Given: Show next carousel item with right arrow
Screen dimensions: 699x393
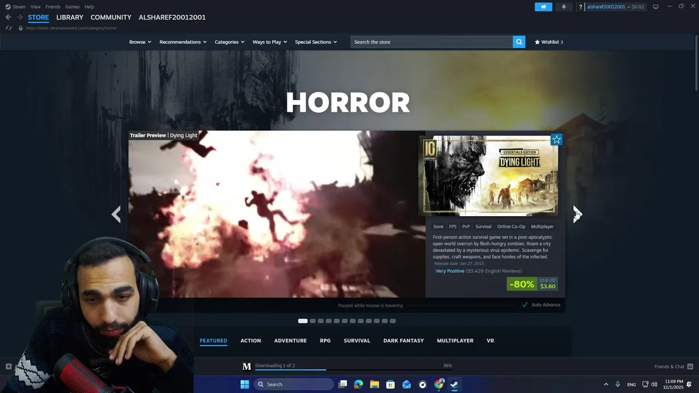Looking at the screenshot, I should point(577,214).
